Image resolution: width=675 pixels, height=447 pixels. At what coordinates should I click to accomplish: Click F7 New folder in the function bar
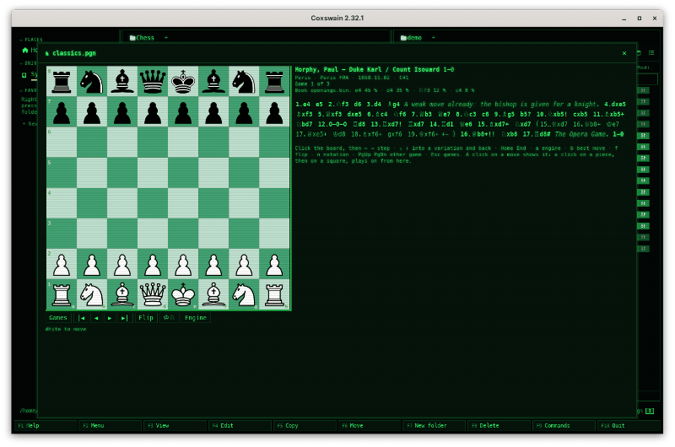(435, 425)
